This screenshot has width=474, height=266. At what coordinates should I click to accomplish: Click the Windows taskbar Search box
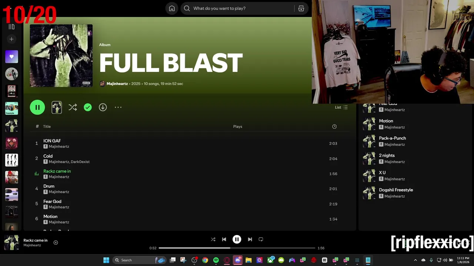point(140,260)
